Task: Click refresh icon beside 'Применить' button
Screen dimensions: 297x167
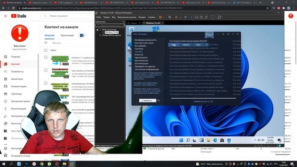Action: (x=159, y=101)
